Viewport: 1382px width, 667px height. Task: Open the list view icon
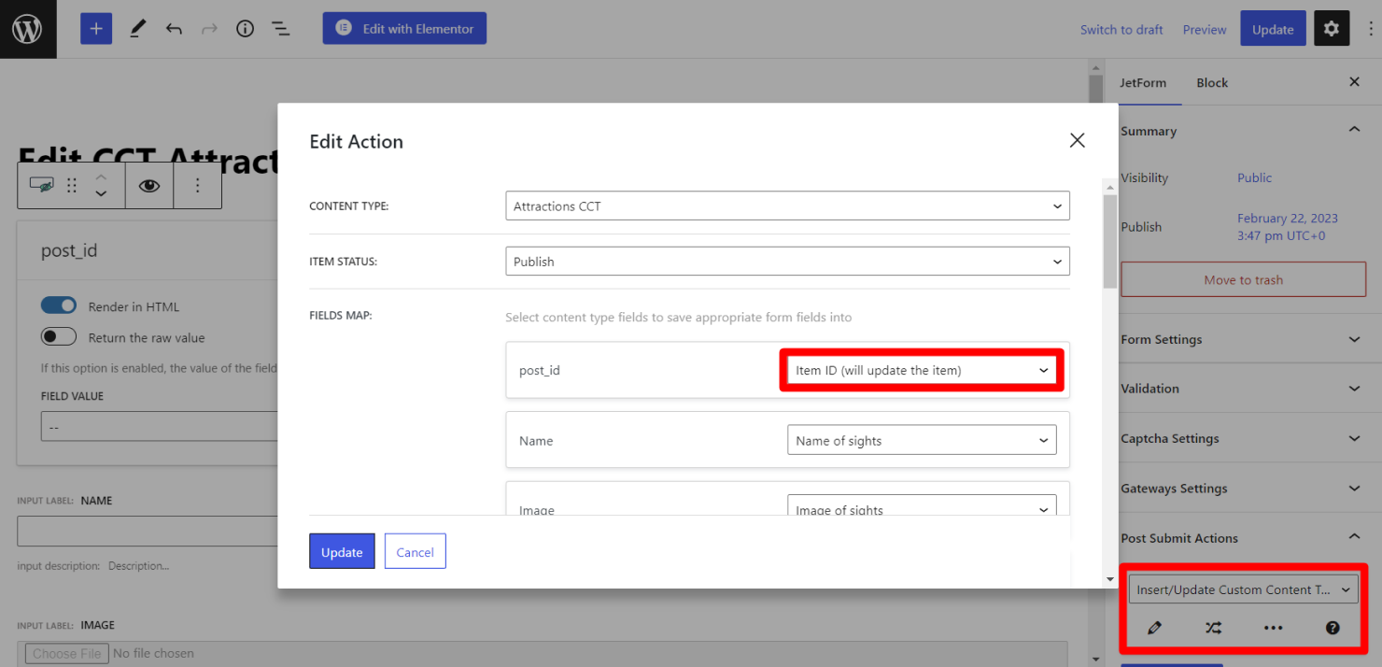tap(280, 29)
